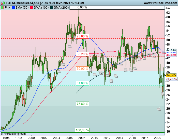Click the 2014 label on time axis
Screen dimensions: 178x140
[x=120, y=138]
